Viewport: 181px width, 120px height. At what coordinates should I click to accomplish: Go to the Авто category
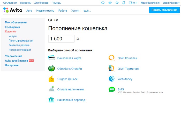click(29, 11)
